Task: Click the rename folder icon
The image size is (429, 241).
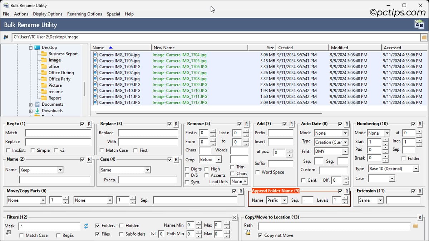Action: 44,92
